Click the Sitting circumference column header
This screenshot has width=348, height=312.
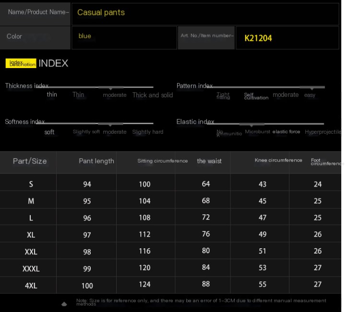pyautogui.click(x=163, y=161)
